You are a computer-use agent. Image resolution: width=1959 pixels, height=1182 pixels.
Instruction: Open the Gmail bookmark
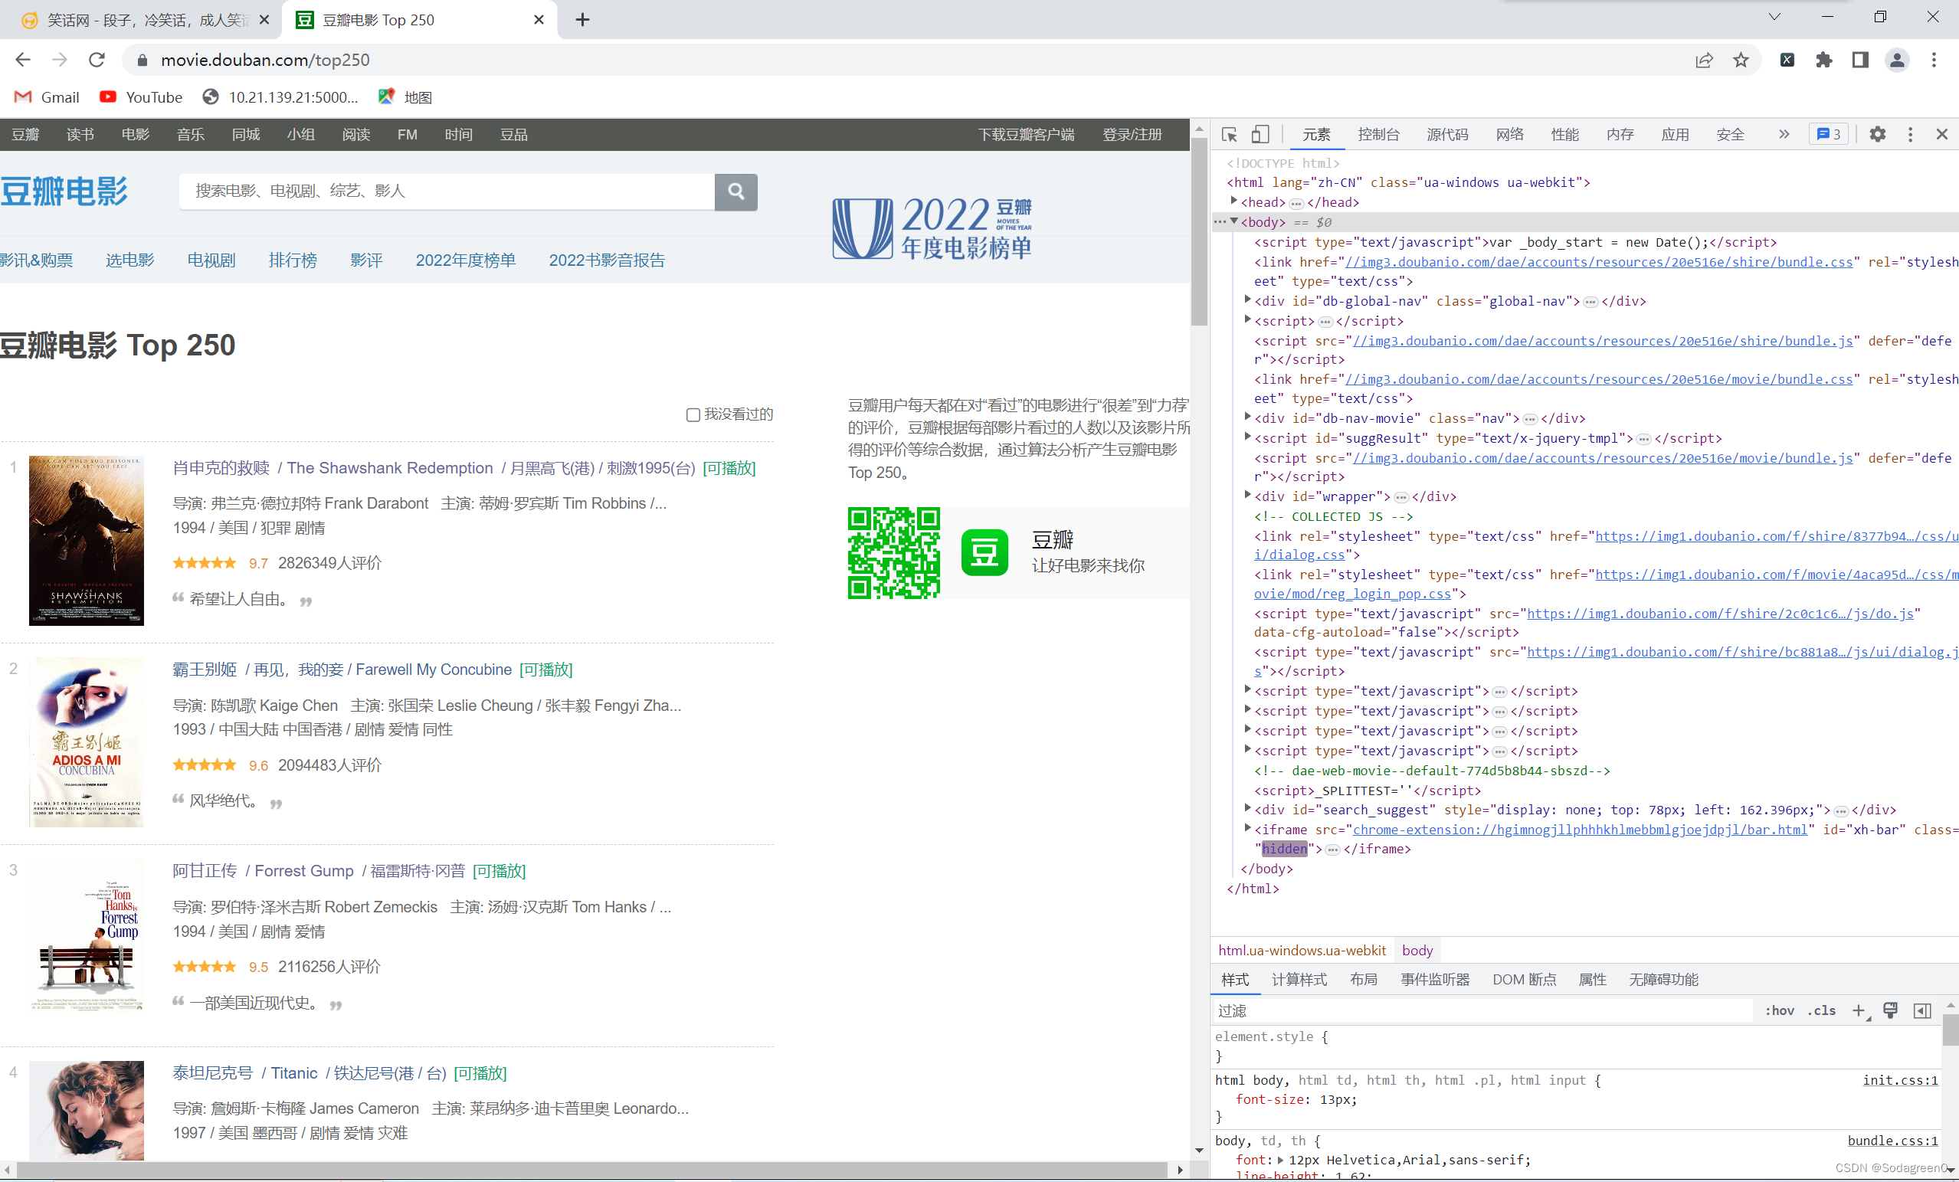click(47, 97)
